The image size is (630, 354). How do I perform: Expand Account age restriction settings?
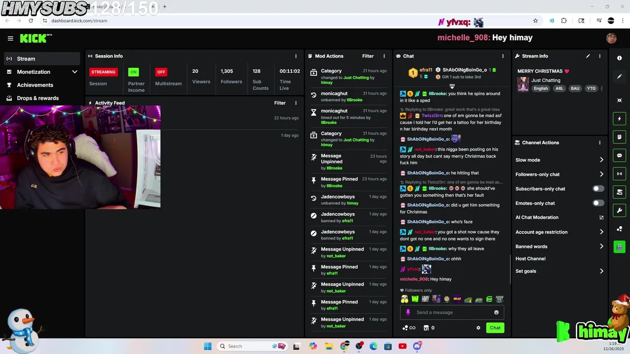(559, 232)
